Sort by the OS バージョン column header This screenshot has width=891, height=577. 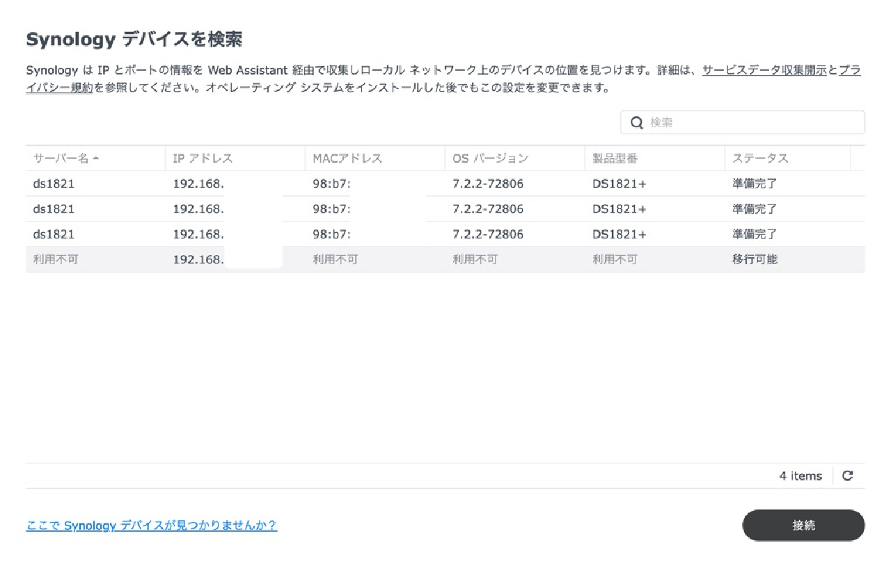pyautogui.click(x=515, y=159)
